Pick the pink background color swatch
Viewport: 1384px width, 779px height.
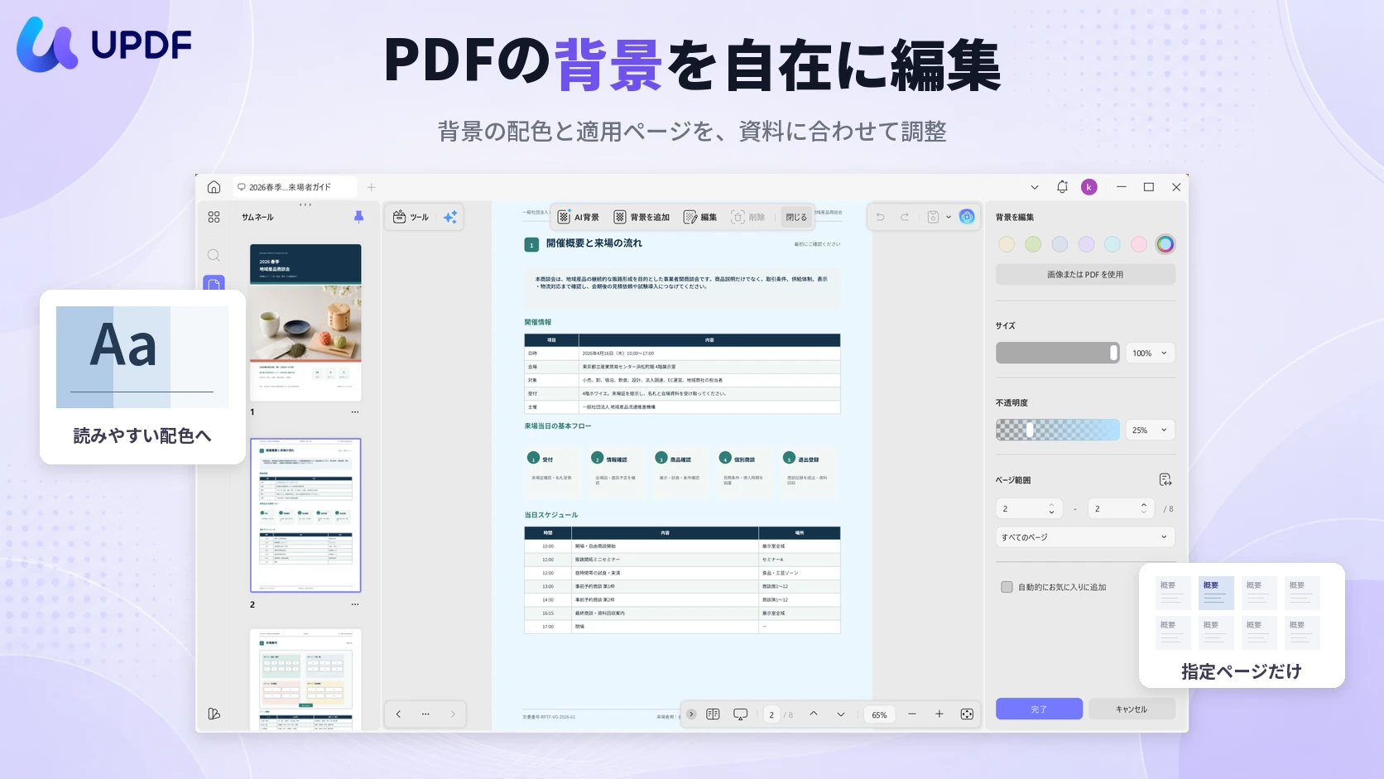tap(1139, 244)
